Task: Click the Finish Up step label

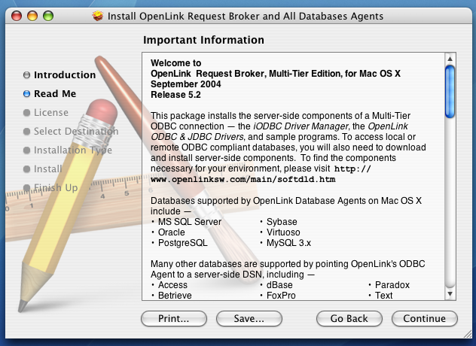Action: coord(56,188)
